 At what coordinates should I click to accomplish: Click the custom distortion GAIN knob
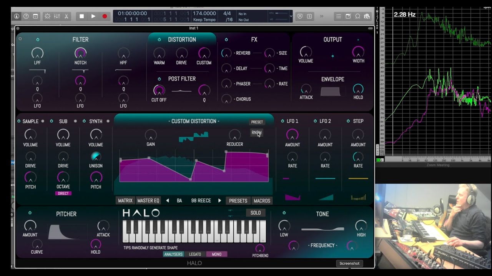click(x=151, y=135)
